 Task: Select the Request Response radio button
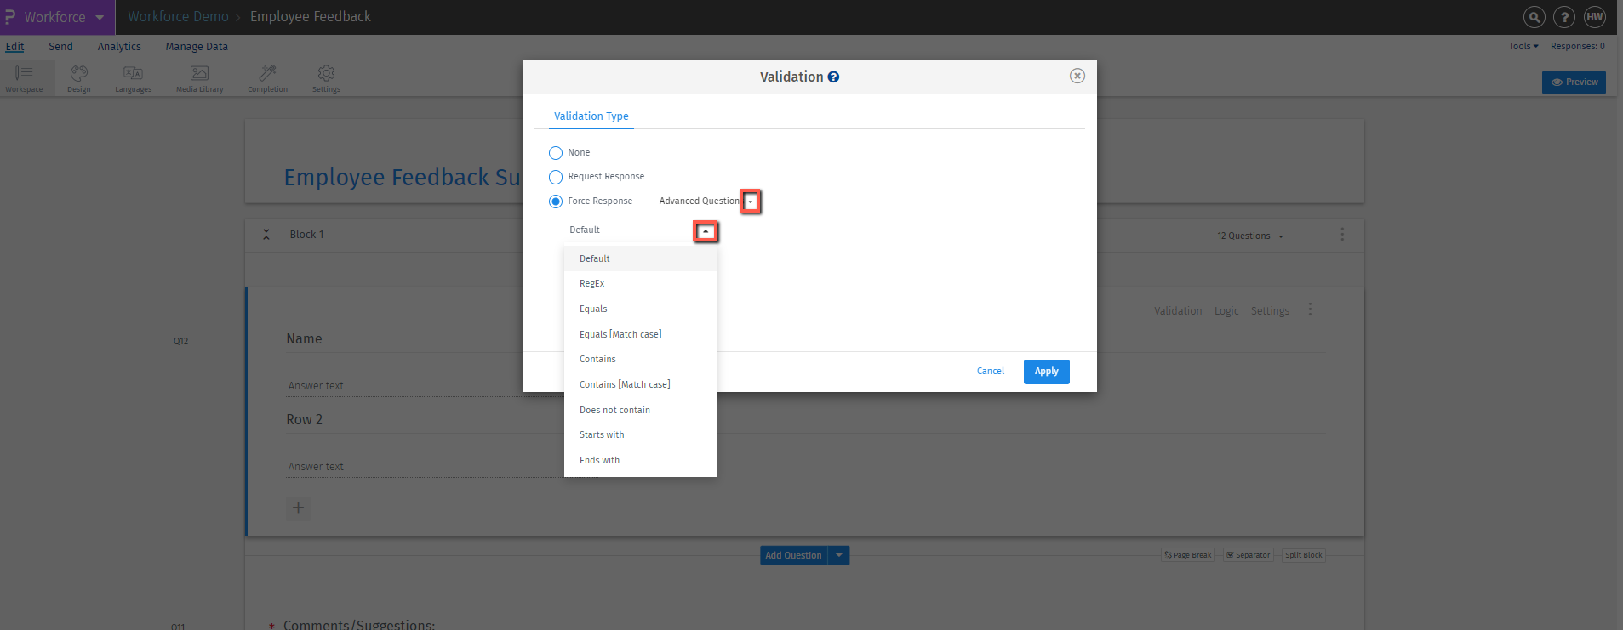pyautogui.click(x=556, y=177)
